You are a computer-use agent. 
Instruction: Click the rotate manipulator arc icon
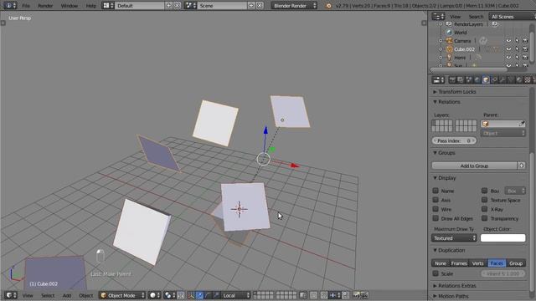pos(208,295)
